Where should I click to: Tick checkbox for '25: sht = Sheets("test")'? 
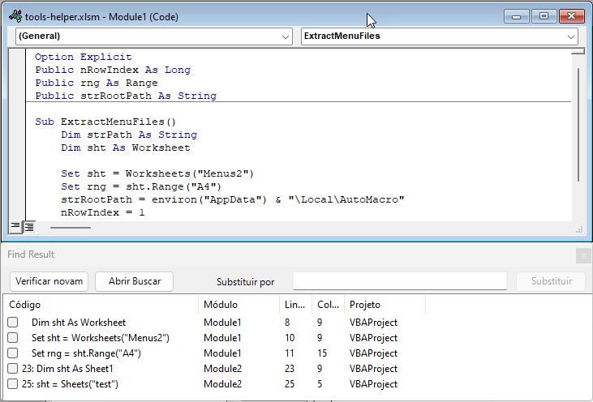pos(12,384)
